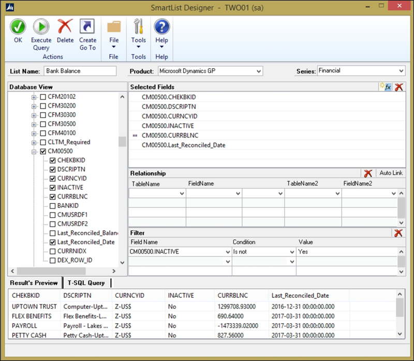Run the Execute Query icon

pos(41,27)
